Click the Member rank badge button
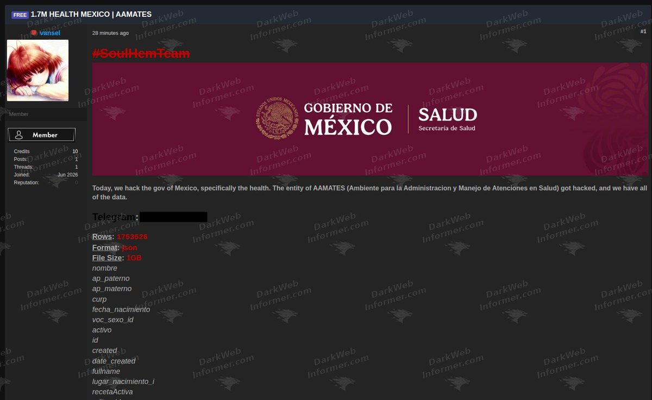 click(41, 135)
